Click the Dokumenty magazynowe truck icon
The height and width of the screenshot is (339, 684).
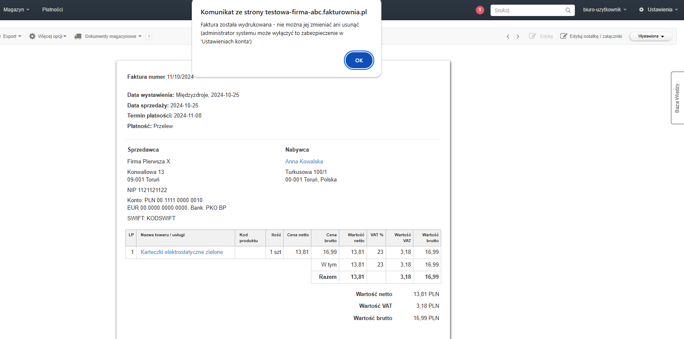click(78, 36)
